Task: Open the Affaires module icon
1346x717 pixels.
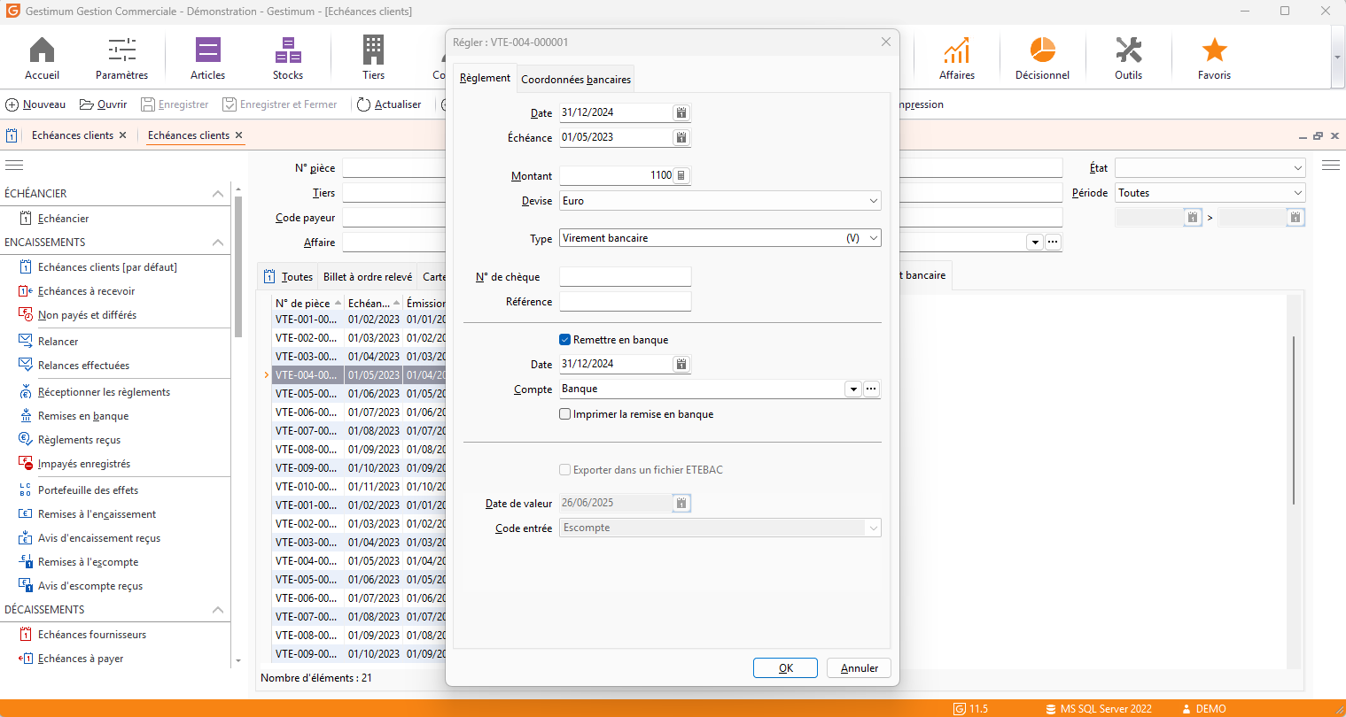Action: (956, 58)
